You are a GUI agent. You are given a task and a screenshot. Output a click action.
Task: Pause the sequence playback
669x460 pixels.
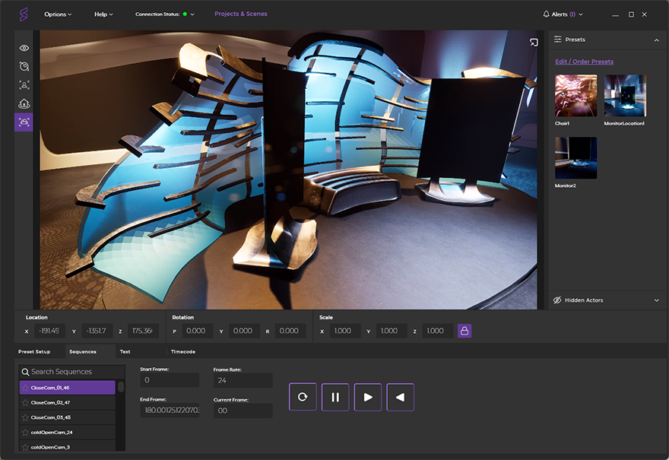pyautogui.click(x=335, y=397)
